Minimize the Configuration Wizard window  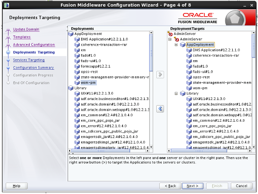[x=244, y=6]
